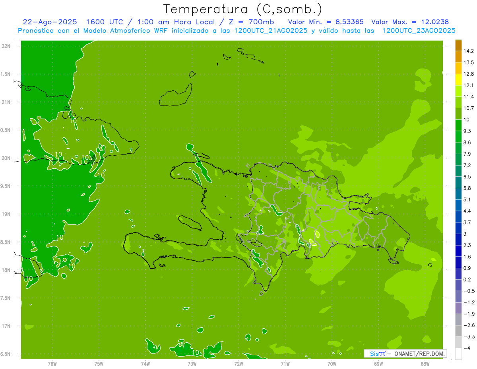Select the "4.4" colorbar value

pyautogui.click(x=467, y=211)
